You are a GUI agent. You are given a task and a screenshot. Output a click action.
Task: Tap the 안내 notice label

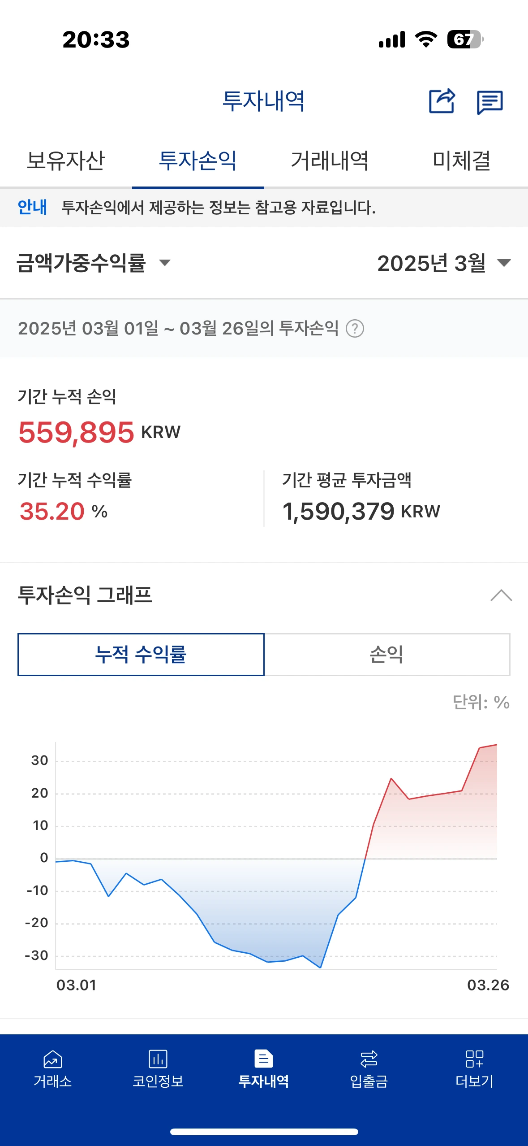pyautogui.click(x=32, y=207)
